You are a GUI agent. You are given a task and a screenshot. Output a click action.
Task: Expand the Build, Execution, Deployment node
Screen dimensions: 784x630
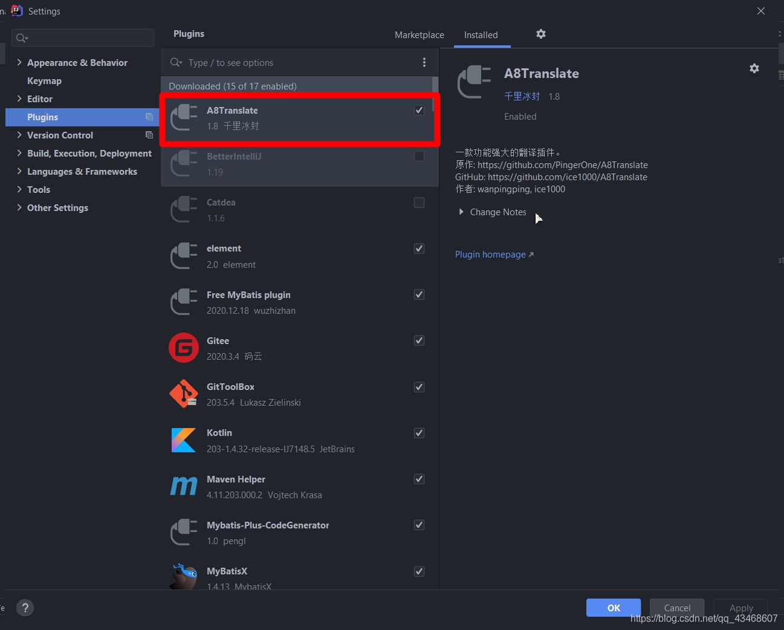19,153
